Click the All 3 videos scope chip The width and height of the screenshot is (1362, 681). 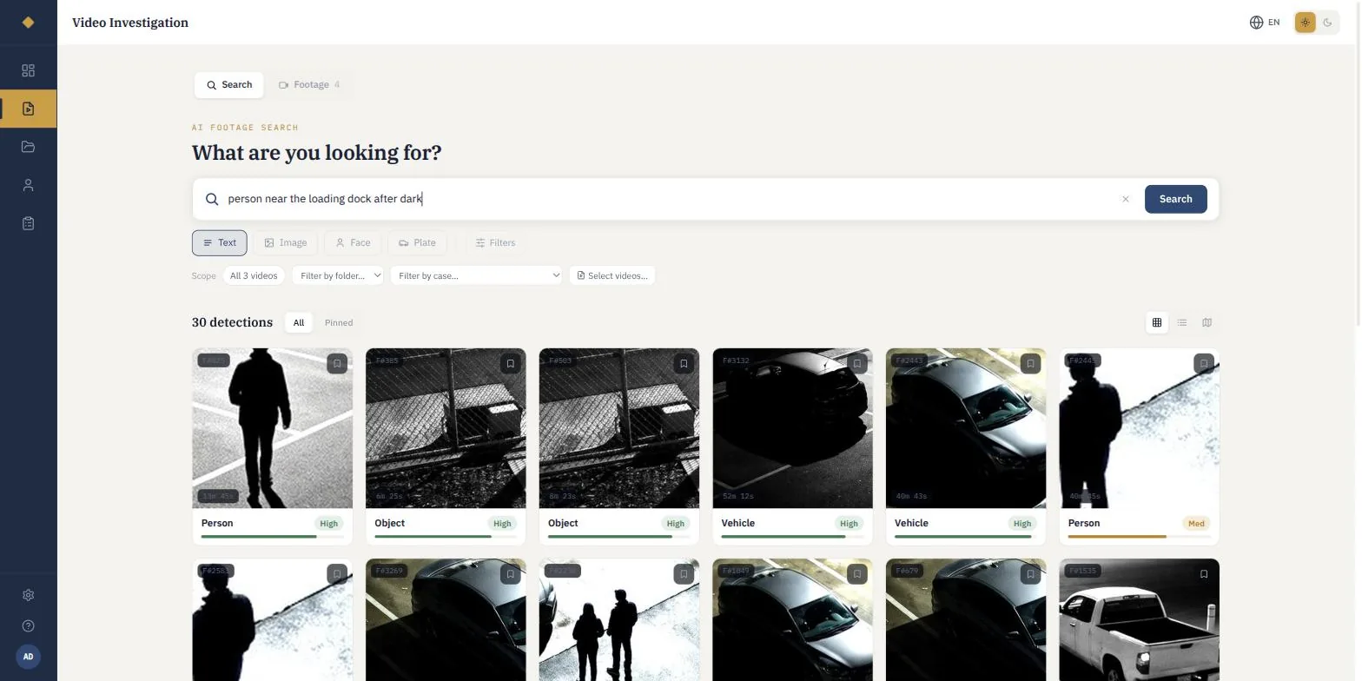click(x=254, y=275)
